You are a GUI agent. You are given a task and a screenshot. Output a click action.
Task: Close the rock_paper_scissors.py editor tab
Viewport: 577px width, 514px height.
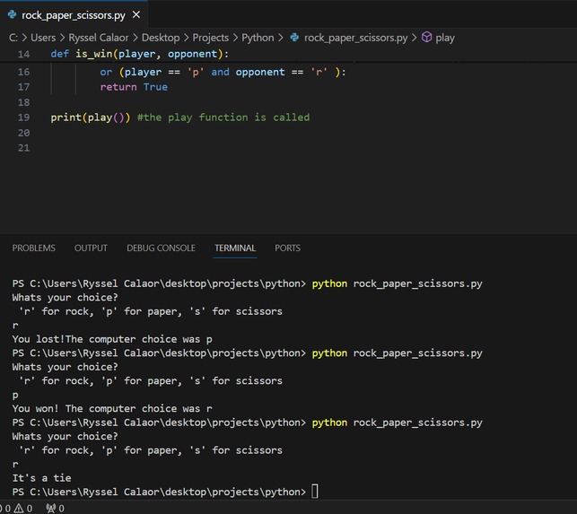[x=136, y=14]
